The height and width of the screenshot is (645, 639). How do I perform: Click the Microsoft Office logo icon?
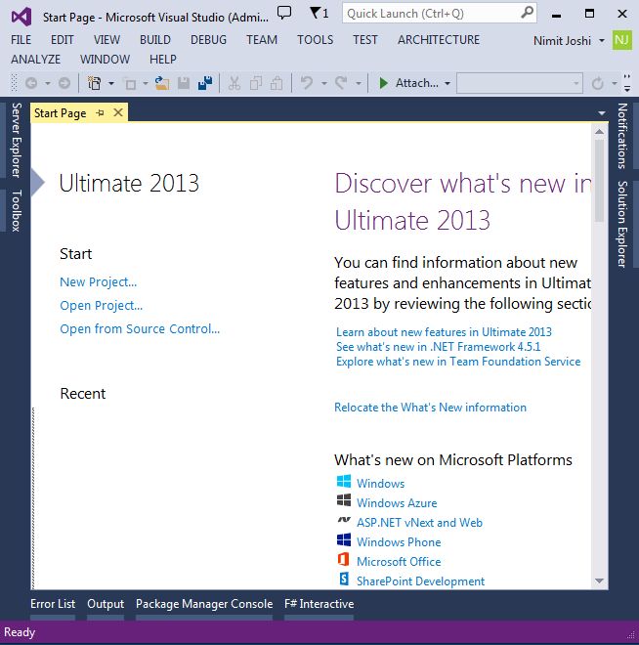[x=343, y=559]
